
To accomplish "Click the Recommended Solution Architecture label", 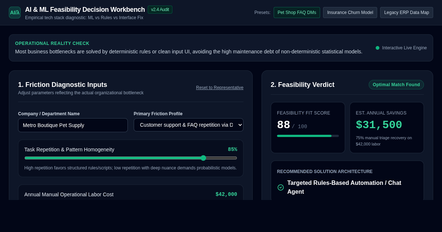I will coord(325,172).
